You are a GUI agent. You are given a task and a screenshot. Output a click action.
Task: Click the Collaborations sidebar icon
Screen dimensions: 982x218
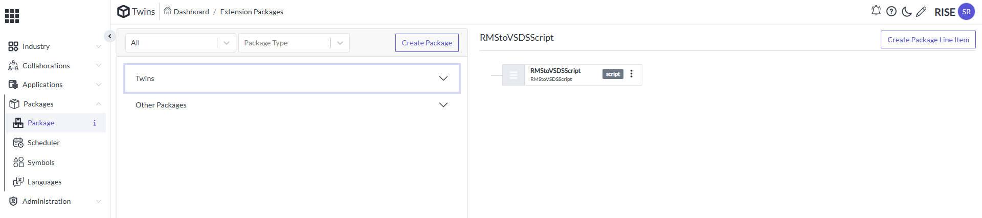(13, 66)
